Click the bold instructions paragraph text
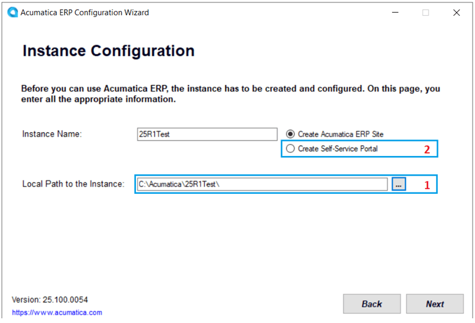475x323 pixels. click(230, 94)
